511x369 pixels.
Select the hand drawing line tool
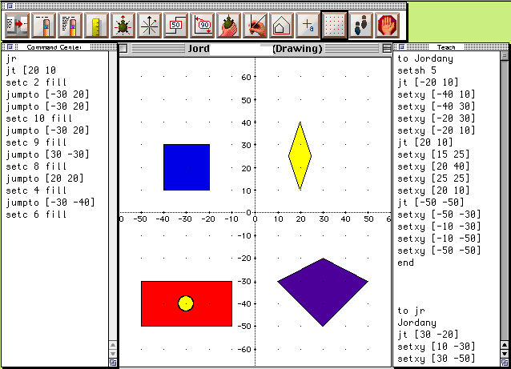(255, 25)
